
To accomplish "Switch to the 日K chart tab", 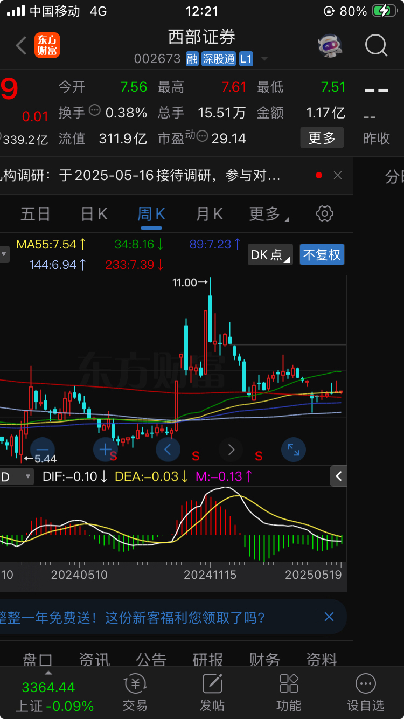I will [x=94, y=214].
